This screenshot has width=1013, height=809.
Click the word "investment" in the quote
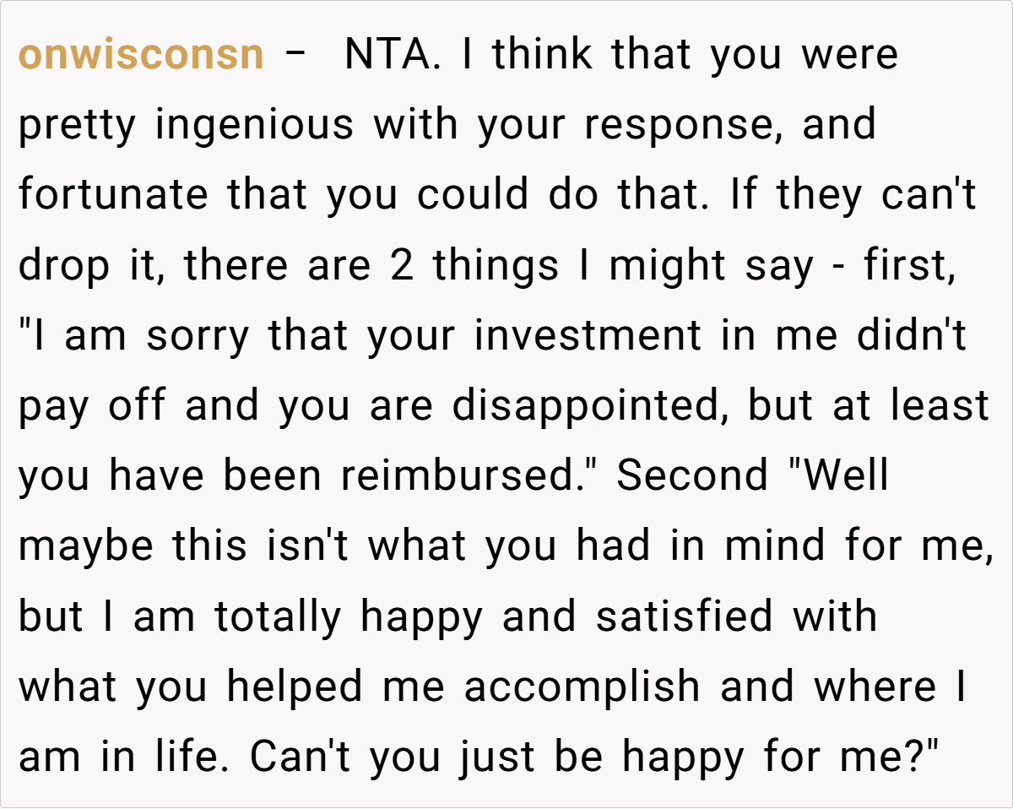[588, 336]
